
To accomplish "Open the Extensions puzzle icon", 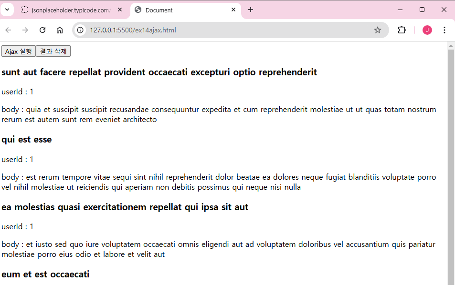I will (x=402, y=30).
